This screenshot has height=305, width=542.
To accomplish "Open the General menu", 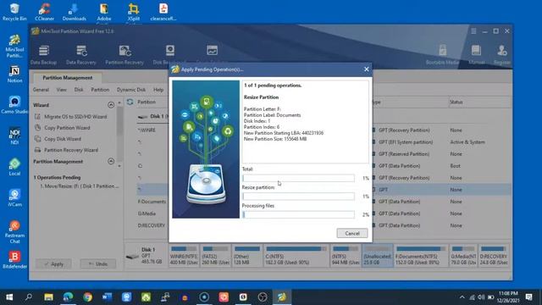I will [x=41, y=90].
